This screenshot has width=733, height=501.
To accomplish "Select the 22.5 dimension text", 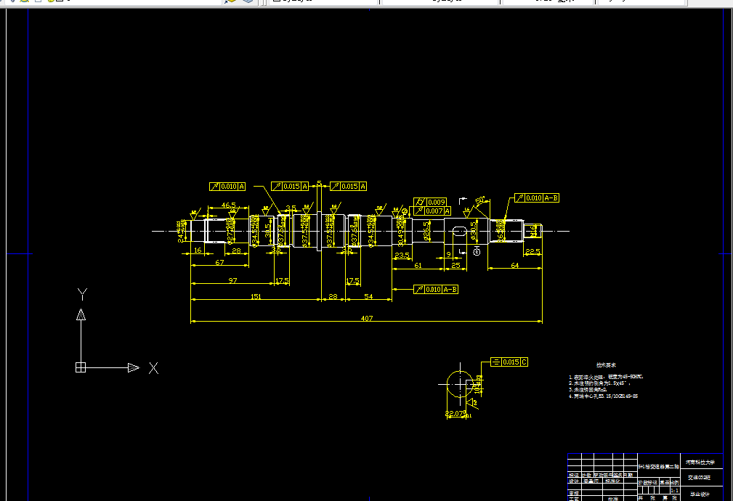I will 532,251.
